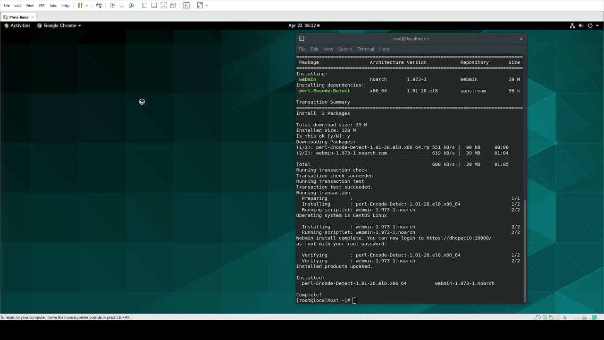Click the USB device icon in status bar
This screenshot has height=340, width=604.
[585, 317]
